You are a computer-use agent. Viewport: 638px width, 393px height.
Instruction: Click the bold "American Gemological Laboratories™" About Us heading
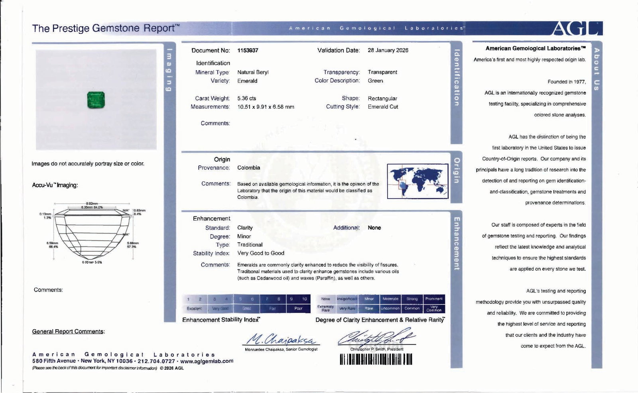pyautogui.click(x=536, y=49)
